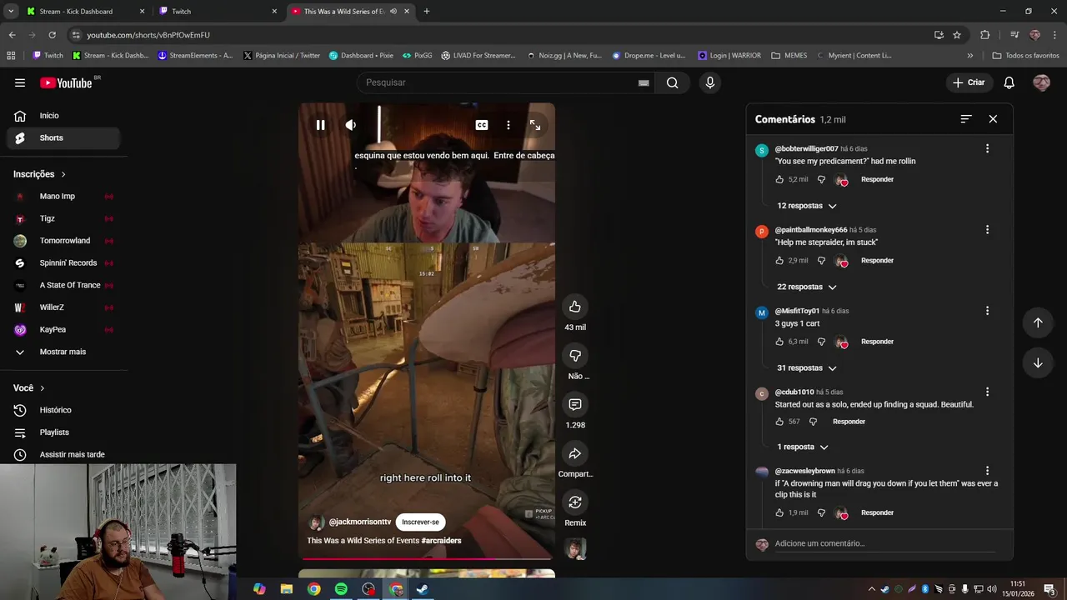
Task: Click the search magnifier button
Action: pyautogui.click(x=672, y=82)
